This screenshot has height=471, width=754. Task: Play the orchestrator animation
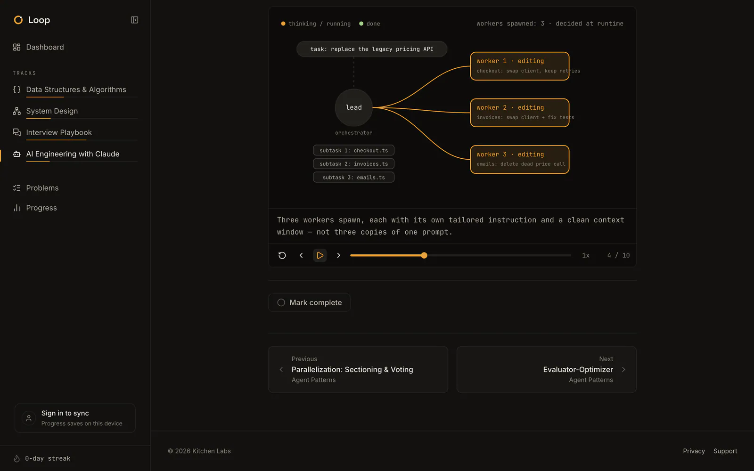320,255
